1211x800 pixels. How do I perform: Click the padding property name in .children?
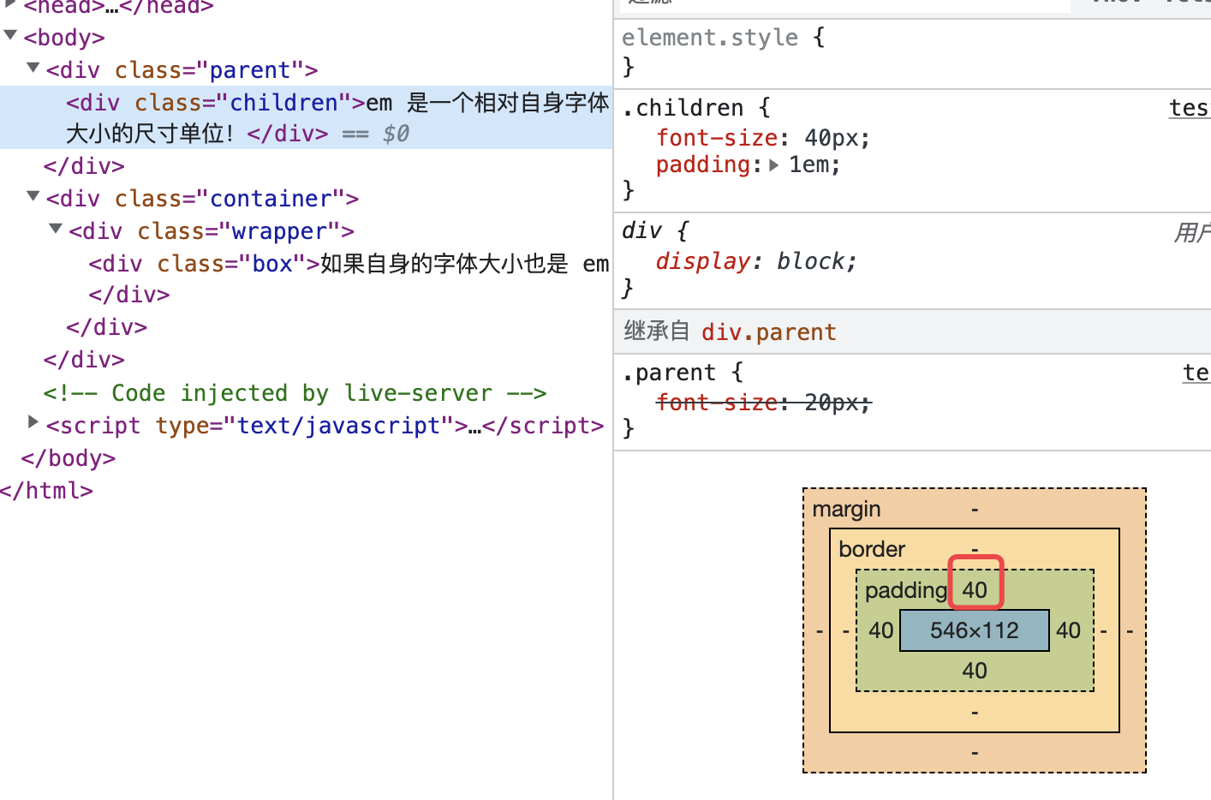[x=702, y=164]
